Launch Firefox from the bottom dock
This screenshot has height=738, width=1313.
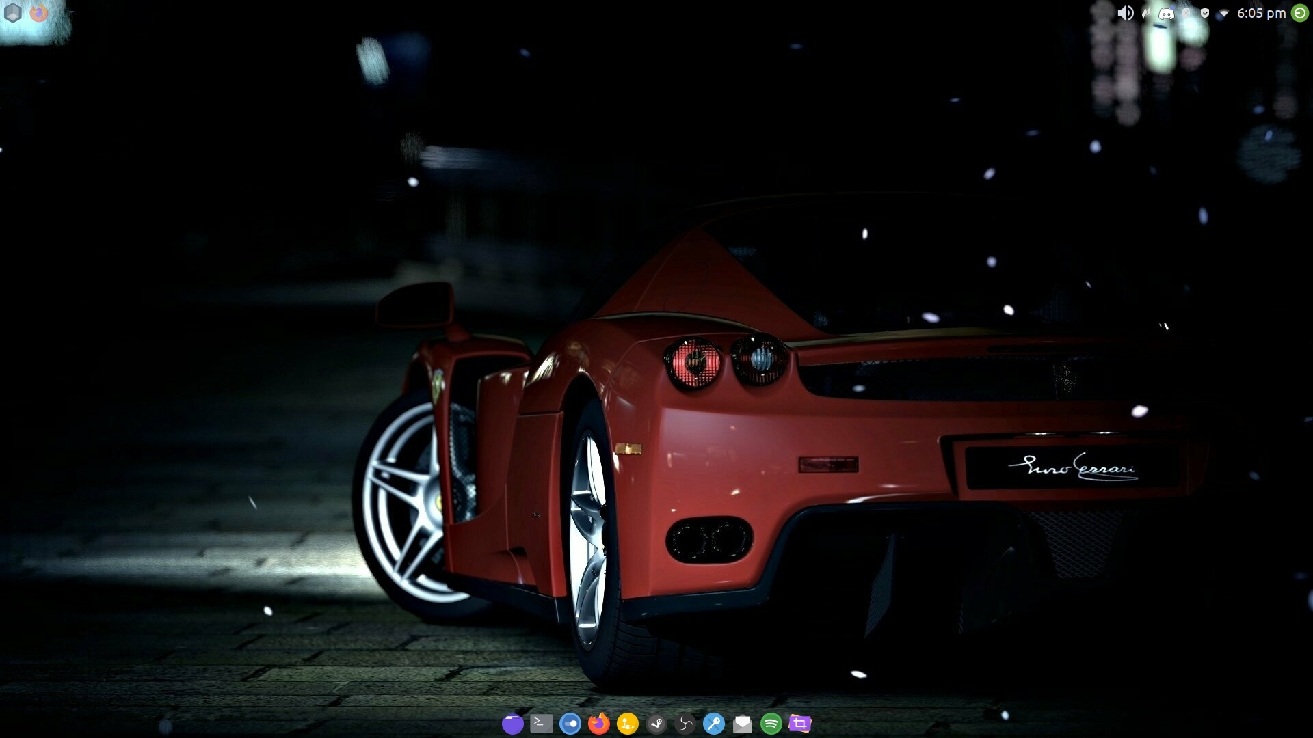598,723
